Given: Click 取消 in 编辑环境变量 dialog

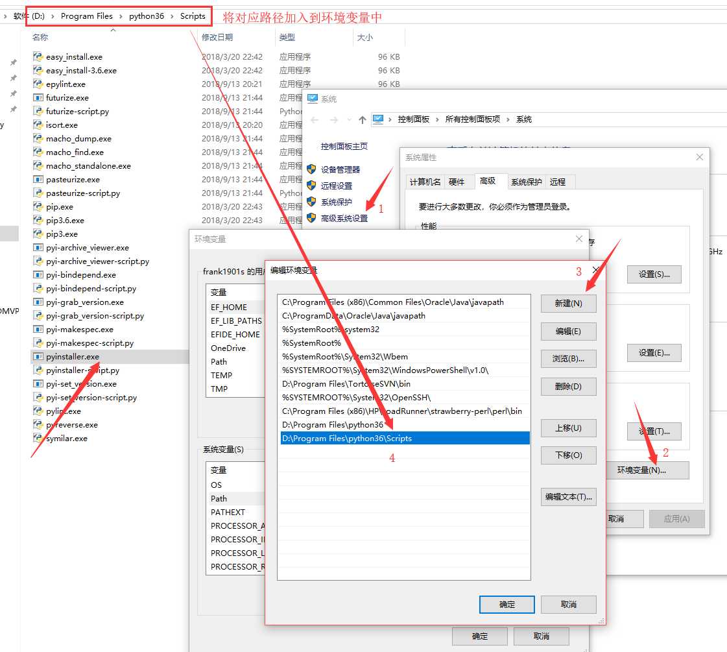Looking at the screenshot, I should tap(568, 605).
